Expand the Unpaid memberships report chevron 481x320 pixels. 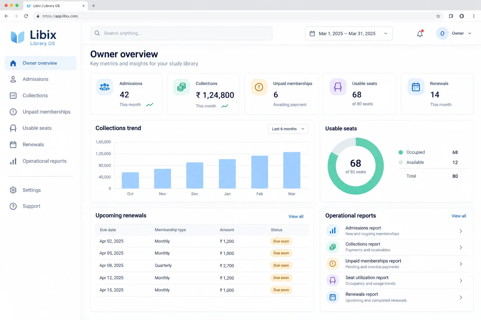[461, 264]
